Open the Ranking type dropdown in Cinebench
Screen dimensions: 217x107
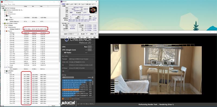tap(68, 77)
